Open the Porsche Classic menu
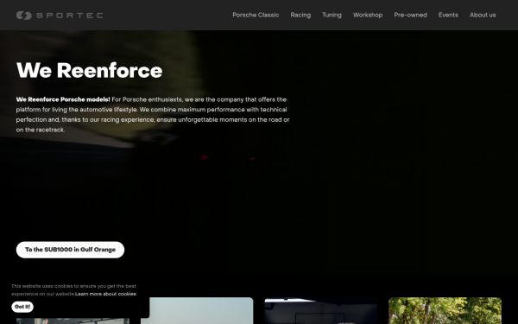The width and height of the screenshot is (518, 324). [x=256, y=15]
